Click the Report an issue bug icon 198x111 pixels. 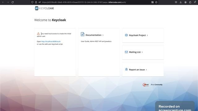(x=126, y=69)
